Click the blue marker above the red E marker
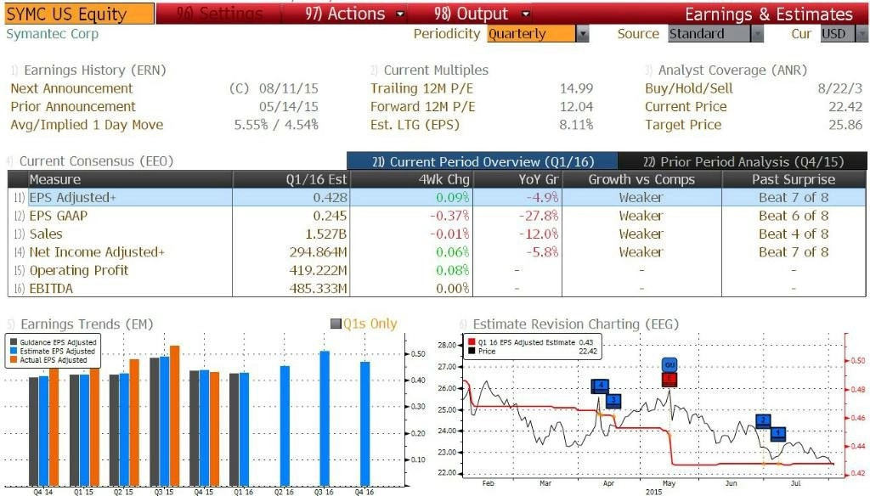Image resolution: width=870 pixels, height=496 pixels. coord(669,365)
